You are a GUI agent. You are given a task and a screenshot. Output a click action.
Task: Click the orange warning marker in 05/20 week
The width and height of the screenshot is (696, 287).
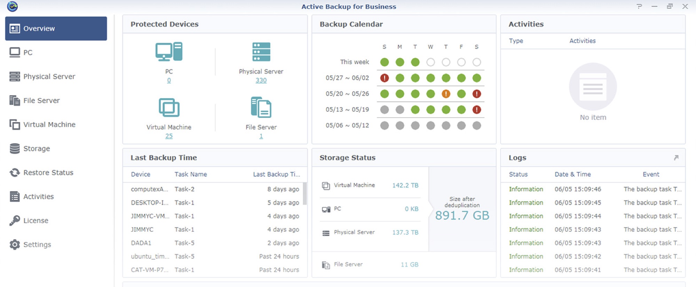click(446, 94)
